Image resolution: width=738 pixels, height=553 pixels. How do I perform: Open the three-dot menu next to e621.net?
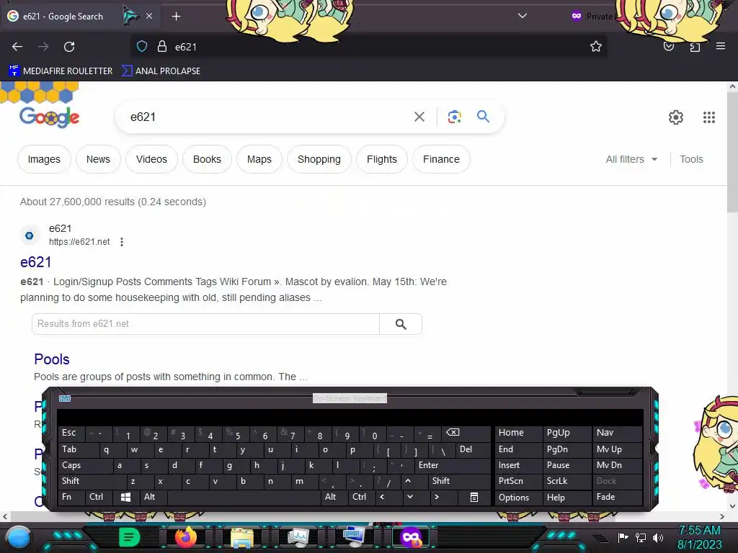pos(121,242)
